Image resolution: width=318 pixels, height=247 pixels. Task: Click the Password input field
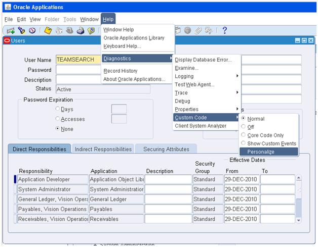(78, 70)
